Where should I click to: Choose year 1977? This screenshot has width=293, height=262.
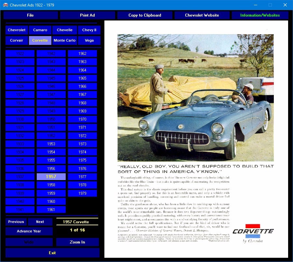82,177
